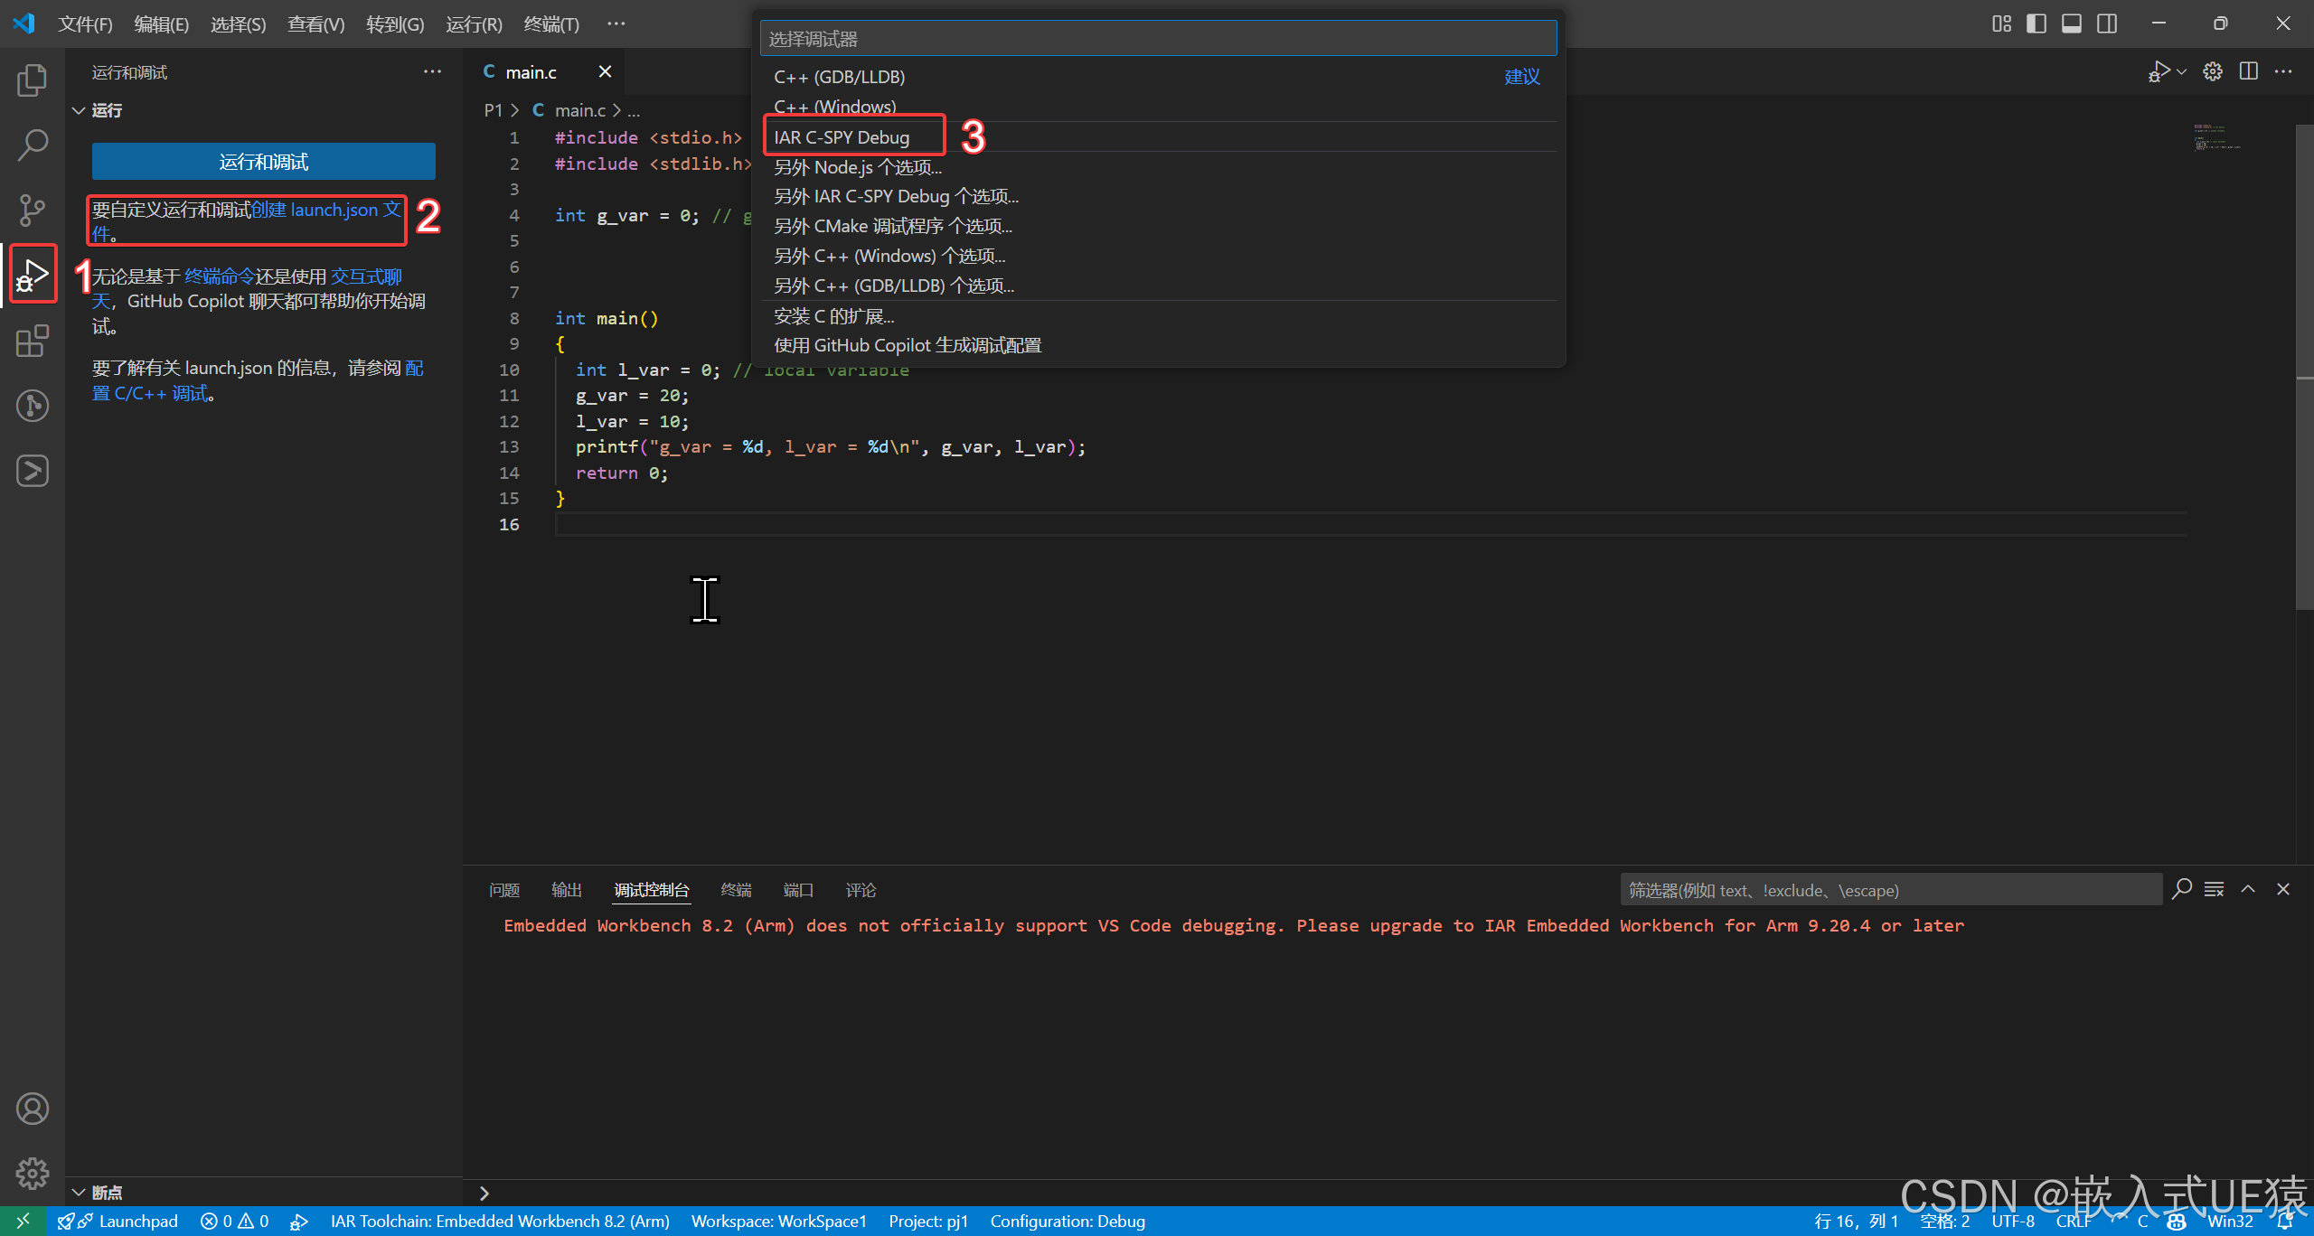2314x1236 pixels.
Task: Click the editor vertical scrollbar
Action: click(2304, 361)
